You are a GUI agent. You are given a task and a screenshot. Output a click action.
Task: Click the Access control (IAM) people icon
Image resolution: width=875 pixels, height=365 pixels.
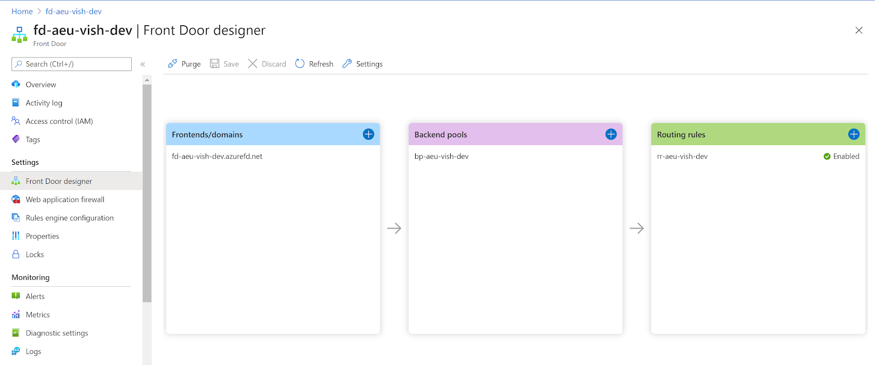pos(16,121)
